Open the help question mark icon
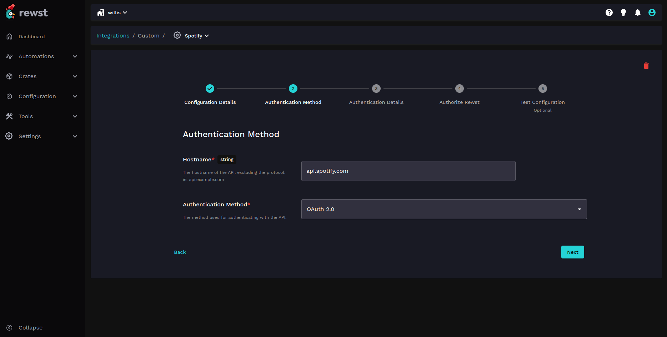The width and height of the screenshot is (667, 337). pyautogui.click(x=609, y=12)
